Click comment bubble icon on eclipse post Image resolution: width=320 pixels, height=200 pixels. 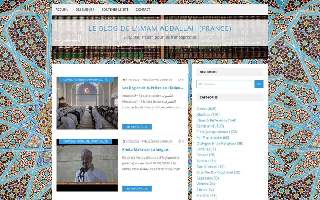[x=180, y=80]
